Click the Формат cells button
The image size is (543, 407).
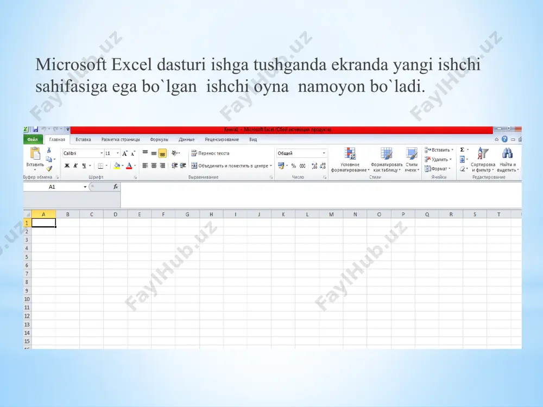[437, 169]
